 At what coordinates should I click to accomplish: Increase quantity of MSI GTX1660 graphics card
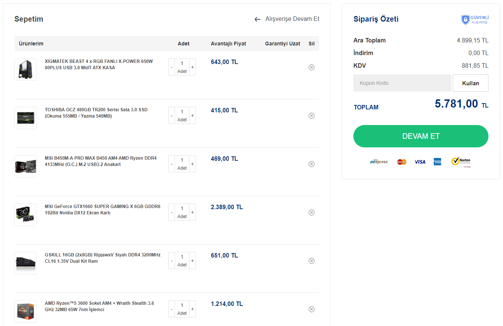coord(192,212)
